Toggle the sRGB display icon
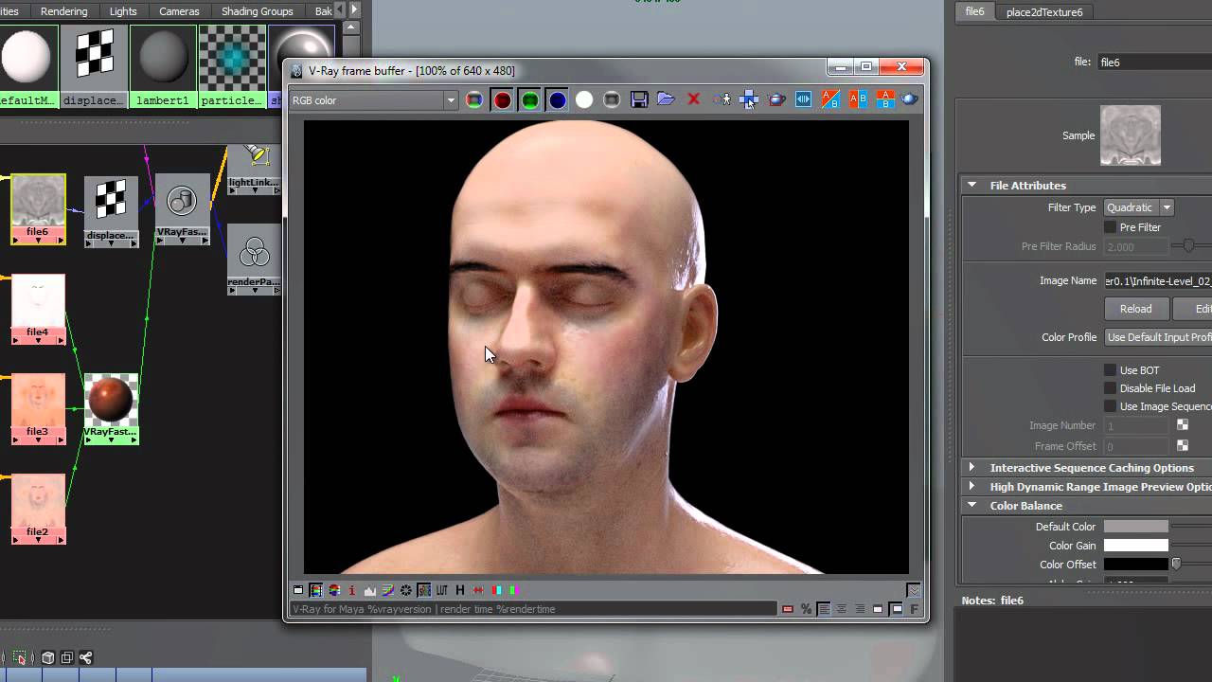Viewport: 1212px width, 682px height. pyautogui.click(x=424, y=590)
